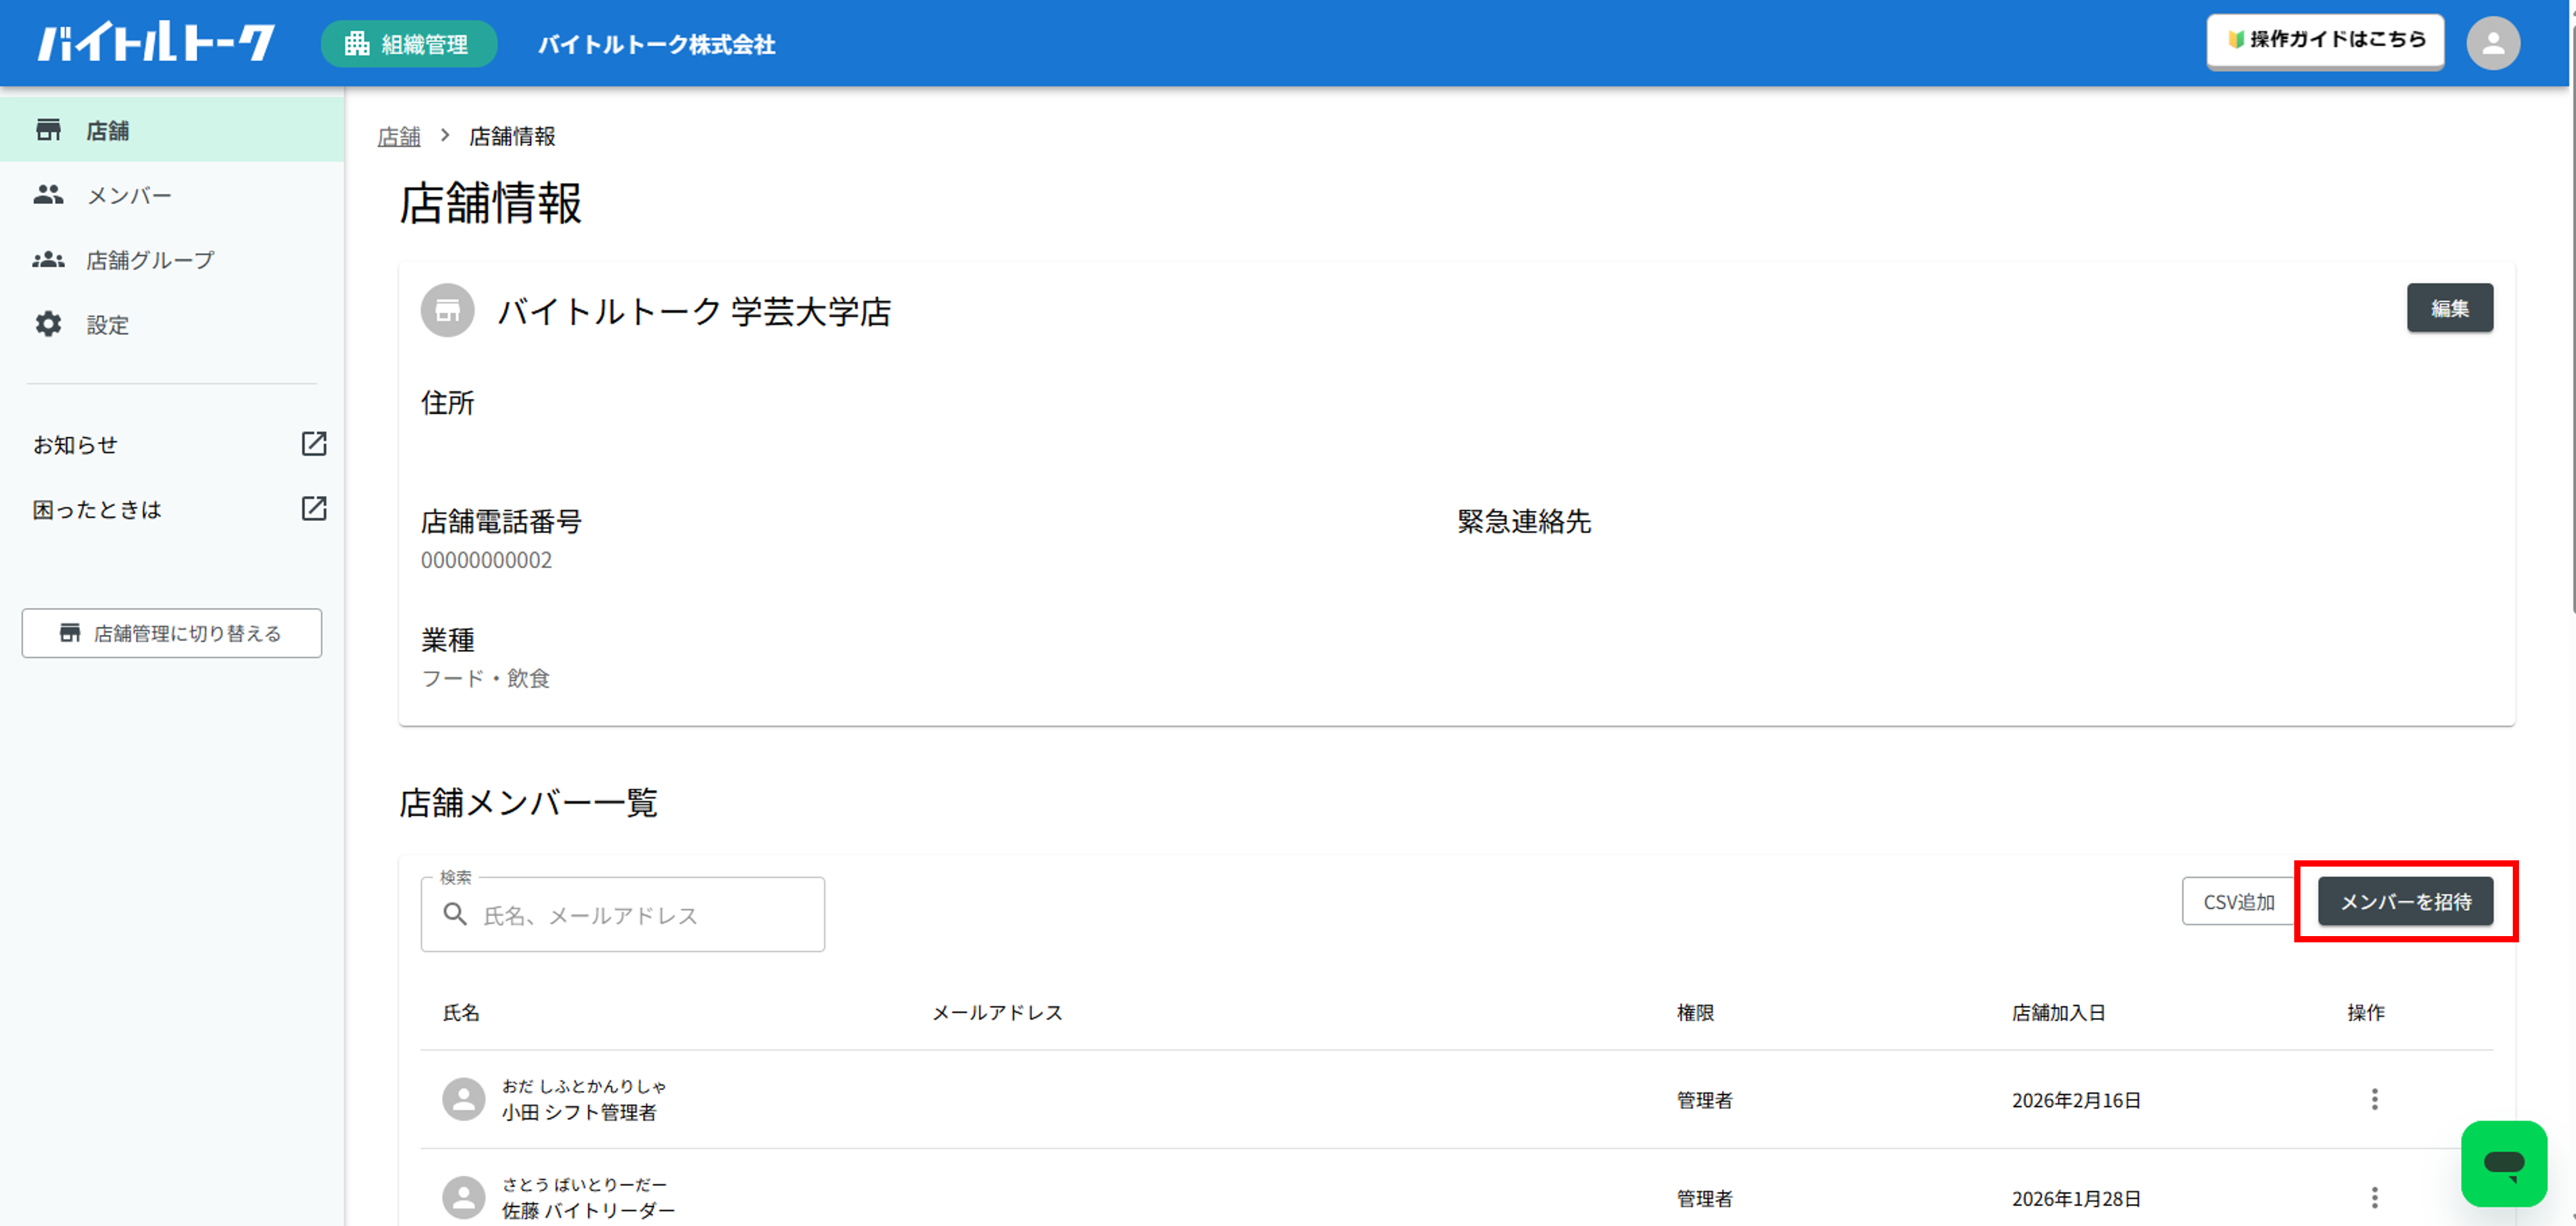Click join date 2026年1月28日

(2076, 1199)
